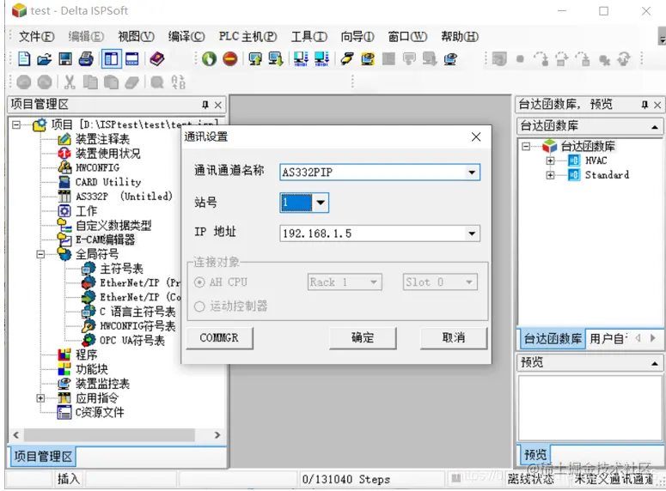Click the IP address 192.168.1.5 field

(380, 233)
